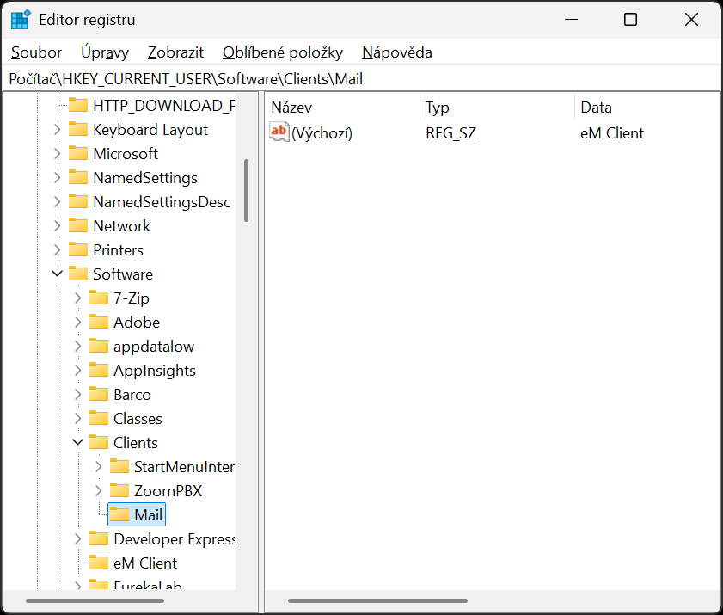Expand the Microsoft key

pyautogui.click(x=58, y=154)
